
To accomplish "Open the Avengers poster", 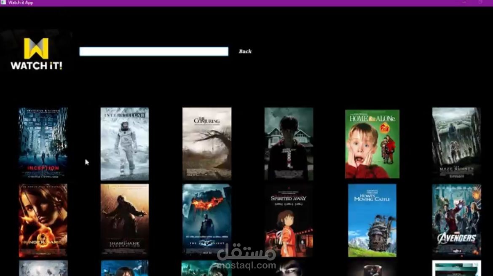I will (456, 220).
